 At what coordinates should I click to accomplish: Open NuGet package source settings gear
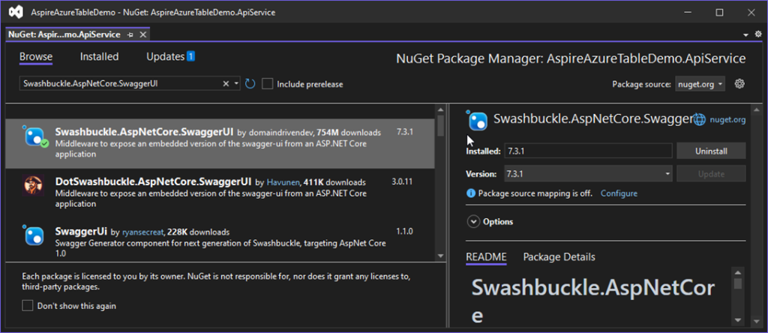click(x=739, y=84)
